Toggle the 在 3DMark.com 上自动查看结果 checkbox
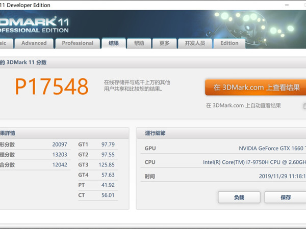The width and height of the screenshot is (306, 229). tap(304, 106)
